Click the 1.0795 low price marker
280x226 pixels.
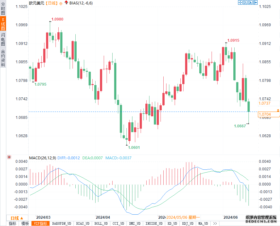coord(40,84)
